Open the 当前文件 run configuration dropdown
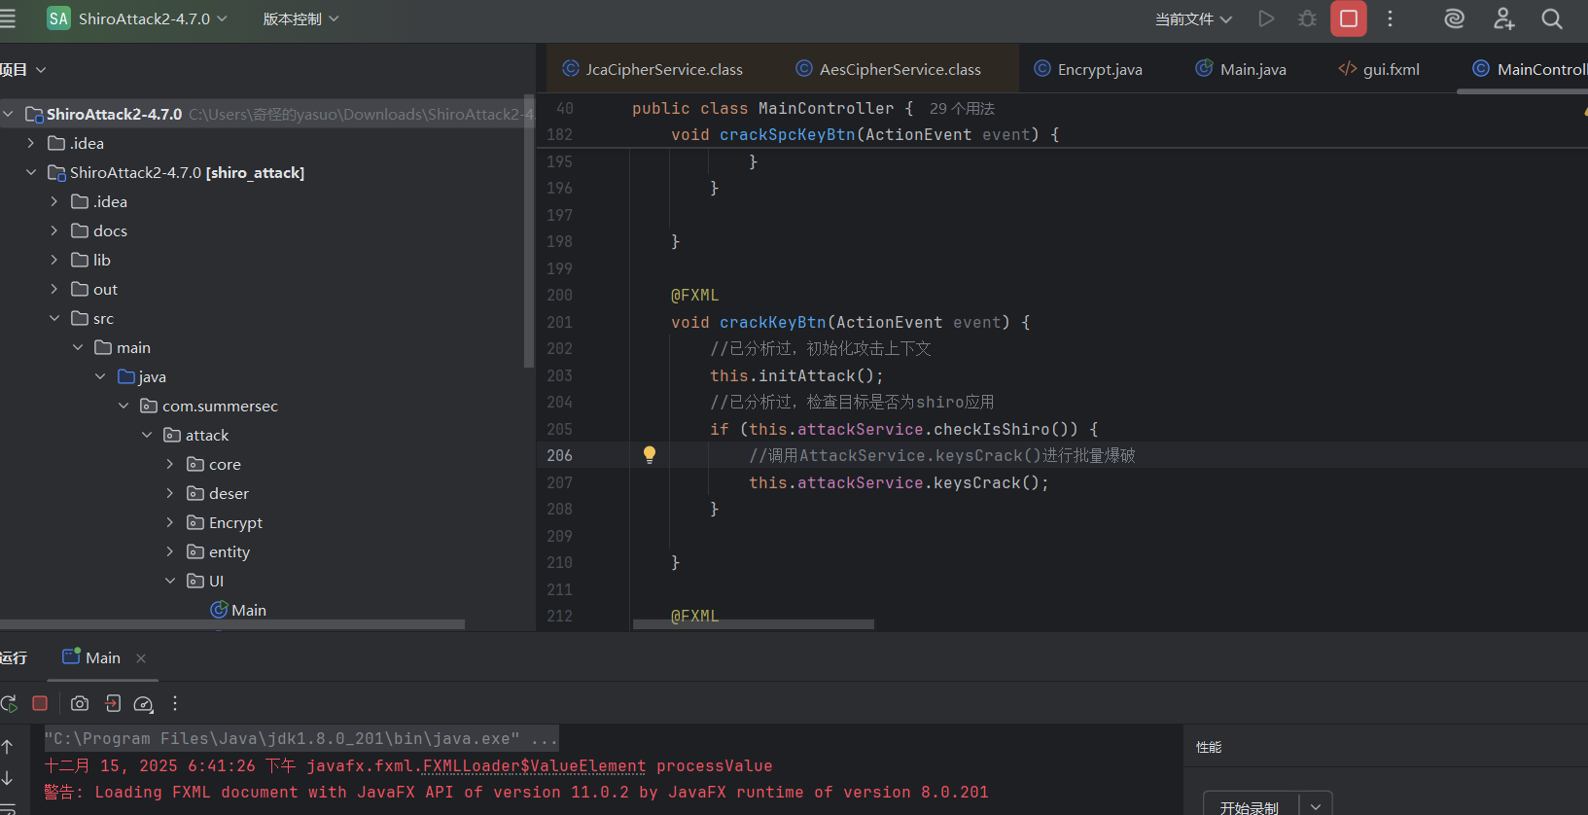 click(x=1193, y=19)
